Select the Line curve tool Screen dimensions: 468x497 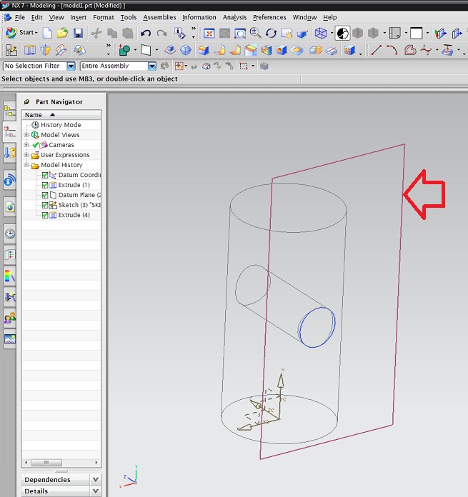pyautogui.click(x=377, y=50)
